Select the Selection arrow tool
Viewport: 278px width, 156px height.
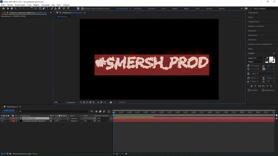point(8,8)
